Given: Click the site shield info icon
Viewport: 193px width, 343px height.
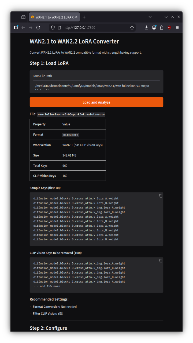Looking at the screenshot, I should point(53,28).
